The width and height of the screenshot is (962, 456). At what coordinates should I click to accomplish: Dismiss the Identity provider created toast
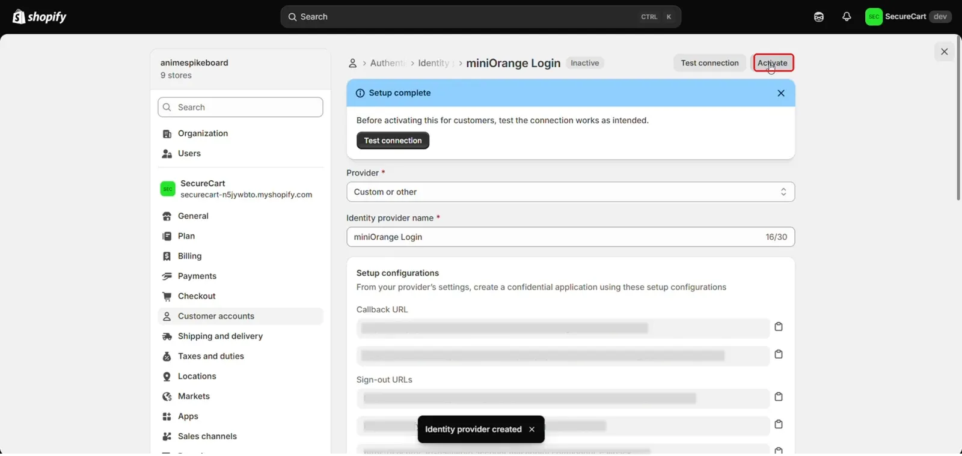point(532,430)
